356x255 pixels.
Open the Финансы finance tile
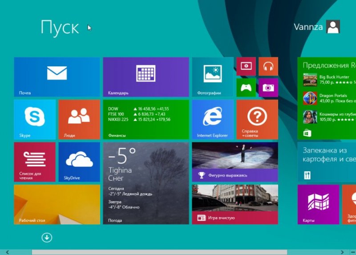tap(146, 119)
